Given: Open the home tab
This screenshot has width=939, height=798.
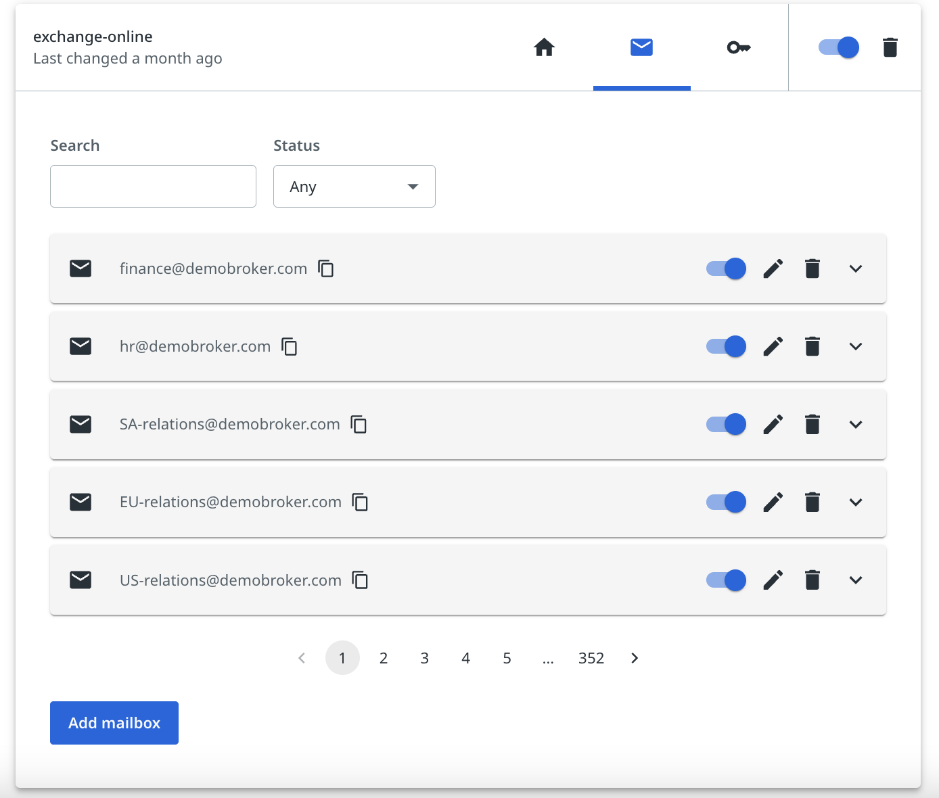Looking at the screenshot, I should point(544,47).
